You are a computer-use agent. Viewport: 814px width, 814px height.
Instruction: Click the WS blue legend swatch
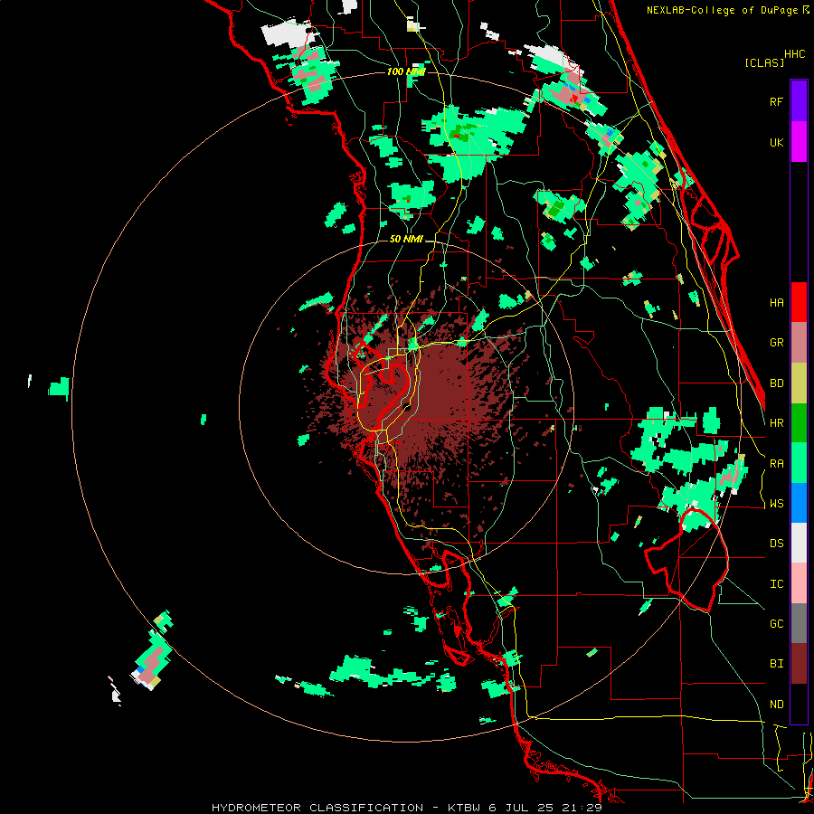pos(799,503)
